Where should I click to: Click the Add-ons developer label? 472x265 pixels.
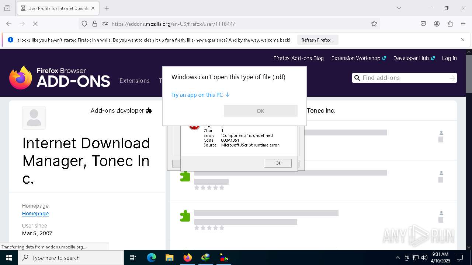pyautogui.click(x=121, y=110)
